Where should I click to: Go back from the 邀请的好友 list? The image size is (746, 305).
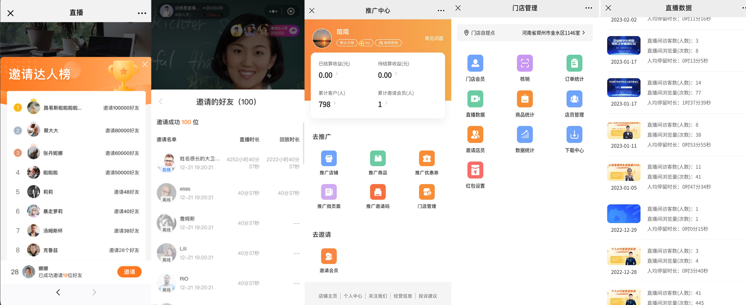(x=161, y=102)
